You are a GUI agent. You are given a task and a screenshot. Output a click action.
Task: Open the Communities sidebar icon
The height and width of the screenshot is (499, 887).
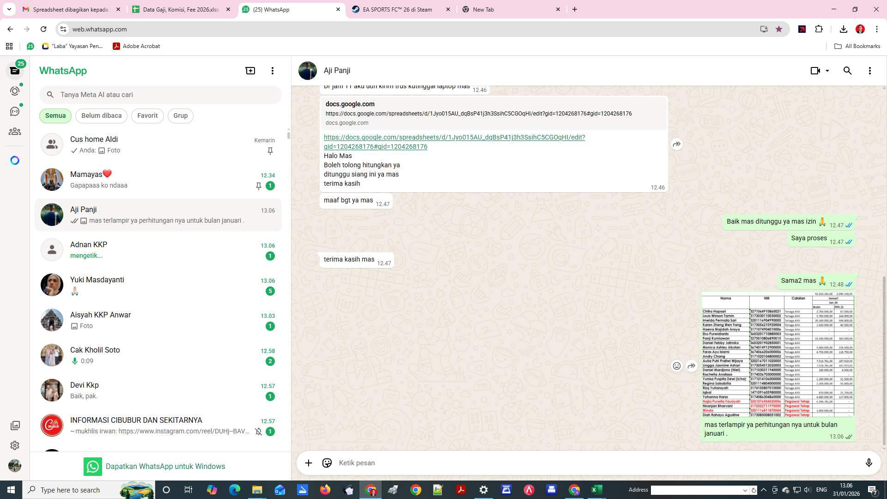tap(15, 131)
